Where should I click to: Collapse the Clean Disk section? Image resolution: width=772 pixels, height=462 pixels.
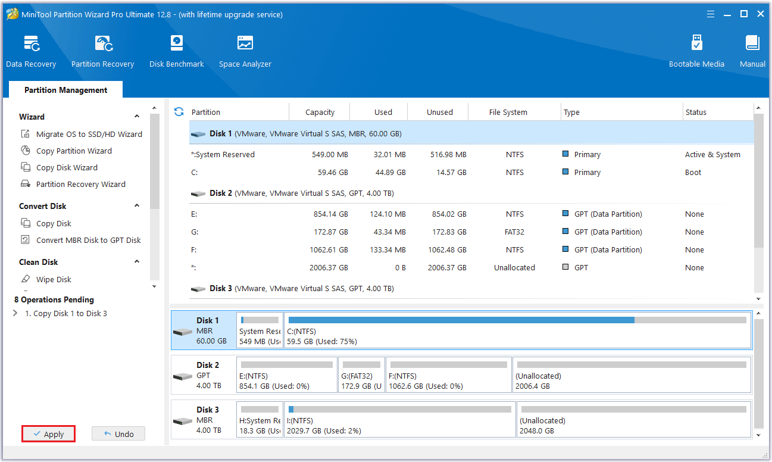click(137, 262)
